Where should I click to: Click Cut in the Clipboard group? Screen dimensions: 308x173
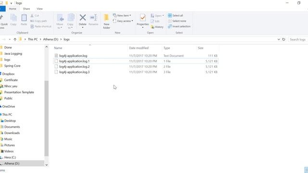(x=35, y=15)
